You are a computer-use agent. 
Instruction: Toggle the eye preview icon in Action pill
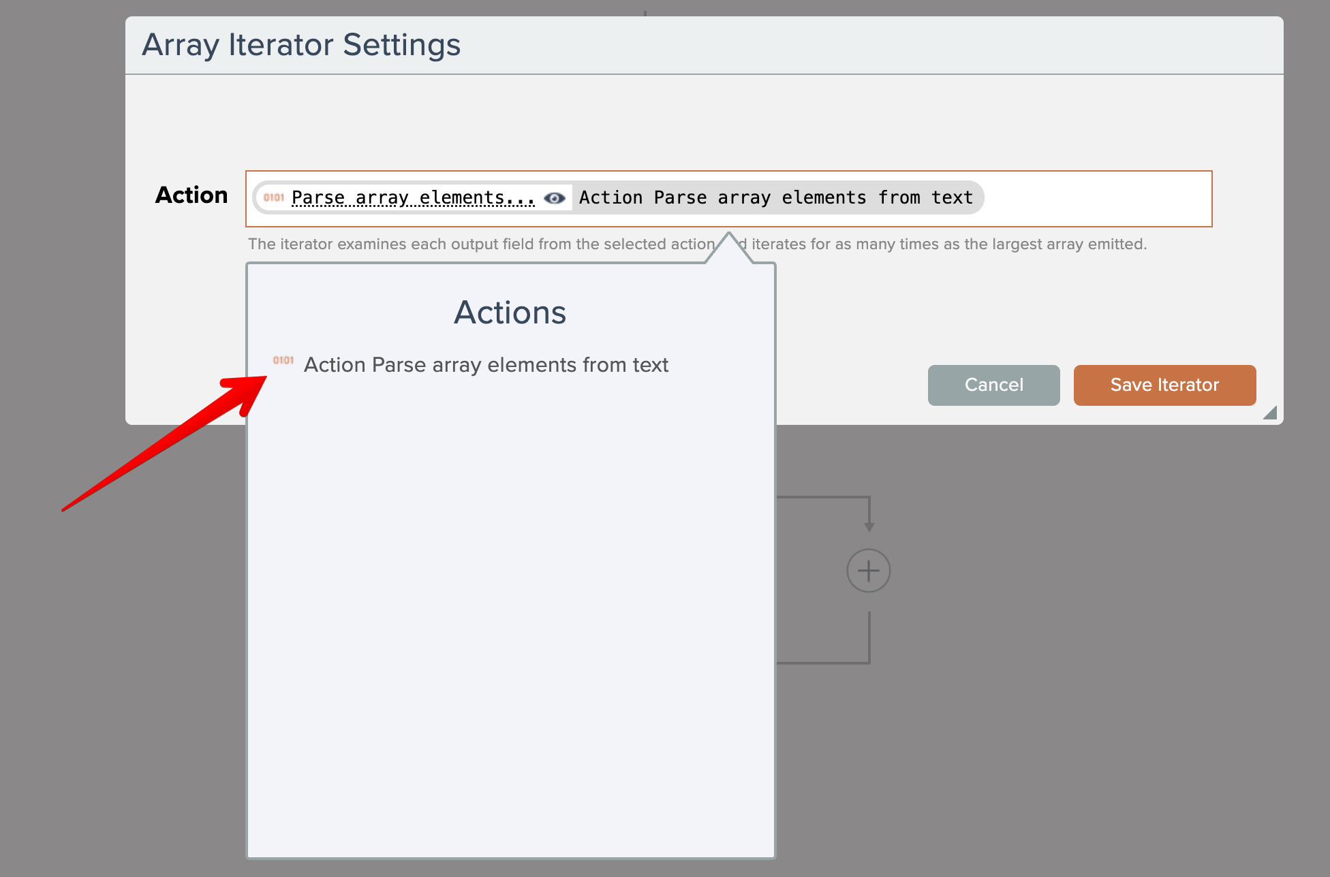[x=555, y=198]
